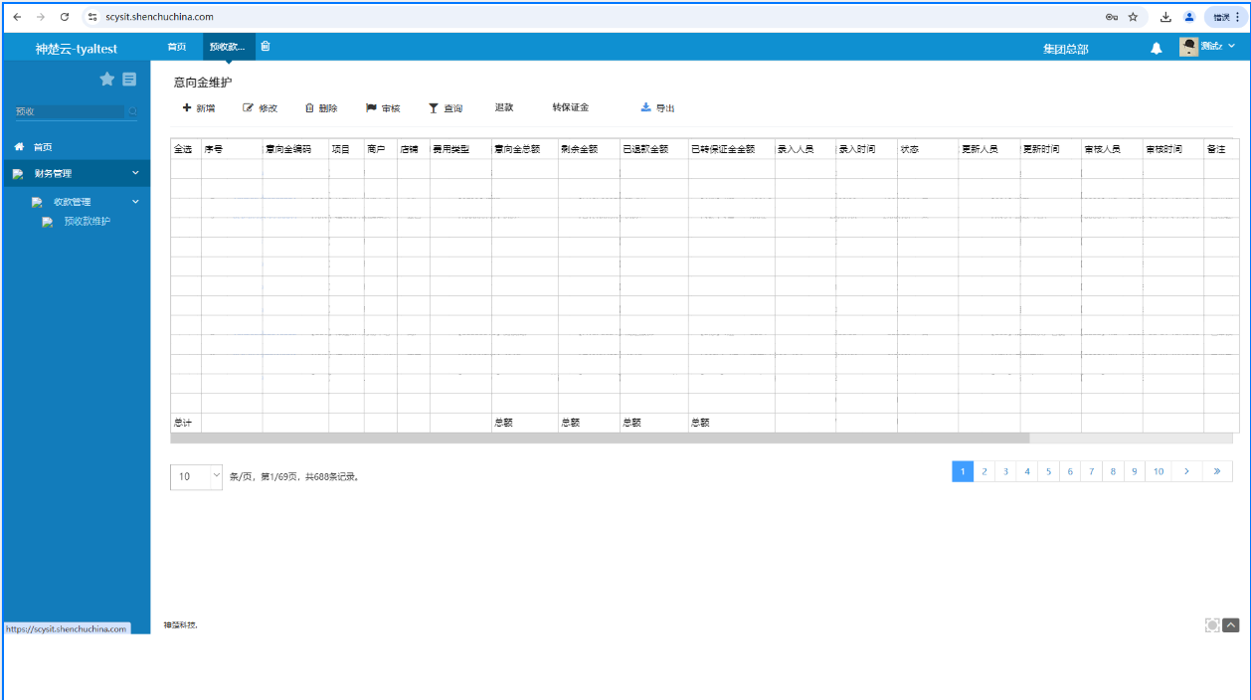Open the saved password key icon

click(x=1112, y=17)
